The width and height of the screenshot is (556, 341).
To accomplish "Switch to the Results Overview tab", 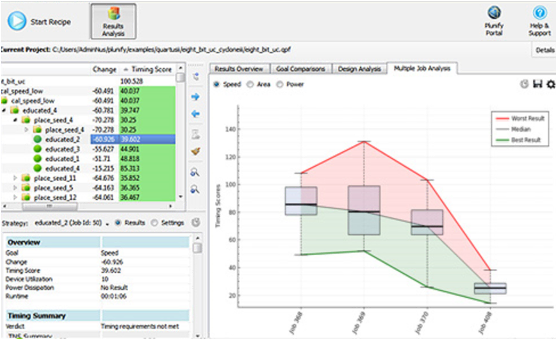I will point(238,69).
